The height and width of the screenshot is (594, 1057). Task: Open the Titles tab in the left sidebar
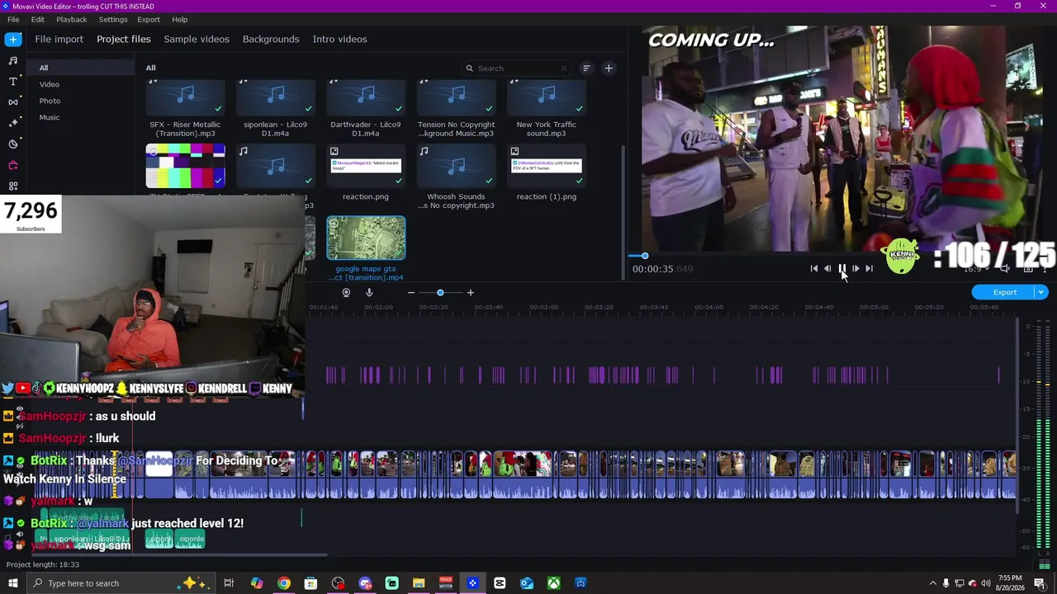pyautogui.click(x=13, y=81)
